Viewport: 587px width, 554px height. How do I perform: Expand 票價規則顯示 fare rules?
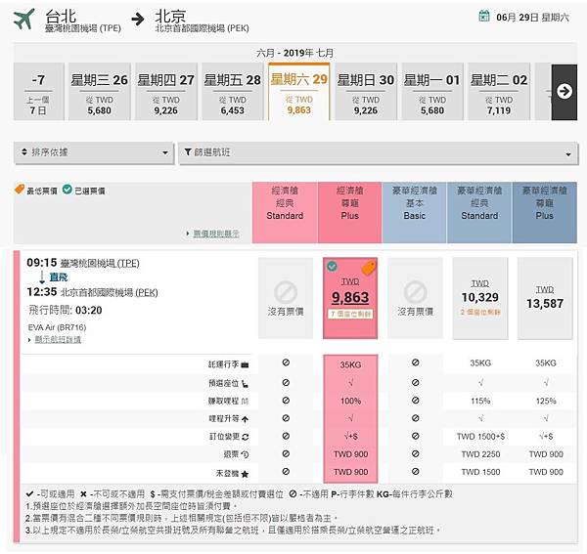[x=216, y=234]
